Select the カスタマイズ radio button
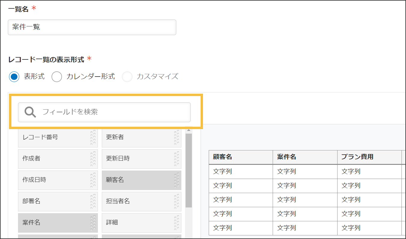The height and width of the screenshot is (239, 406). pyautogui.click(x=127, y=77)
